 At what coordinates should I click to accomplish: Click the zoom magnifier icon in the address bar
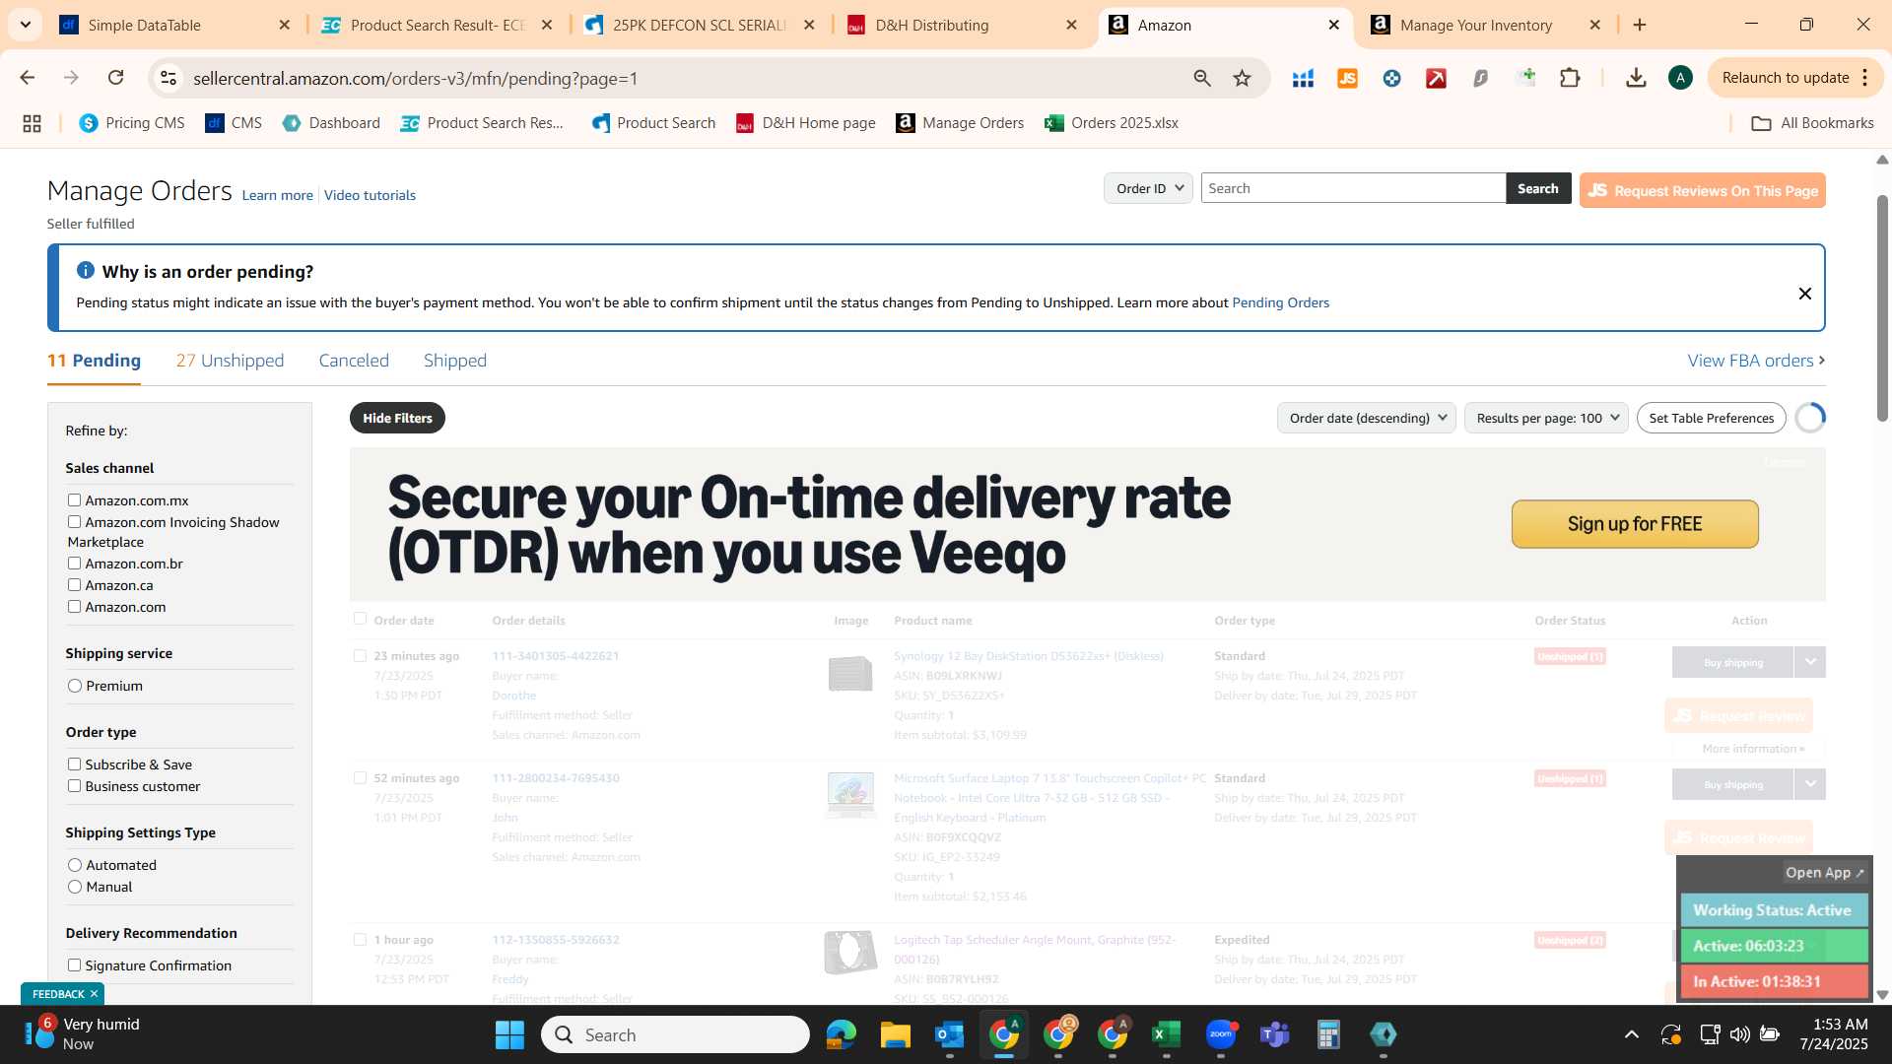1202,78
